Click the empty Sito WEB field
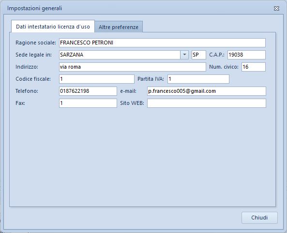The width and height of the screenshot is (287, 233). coord(207,103)
